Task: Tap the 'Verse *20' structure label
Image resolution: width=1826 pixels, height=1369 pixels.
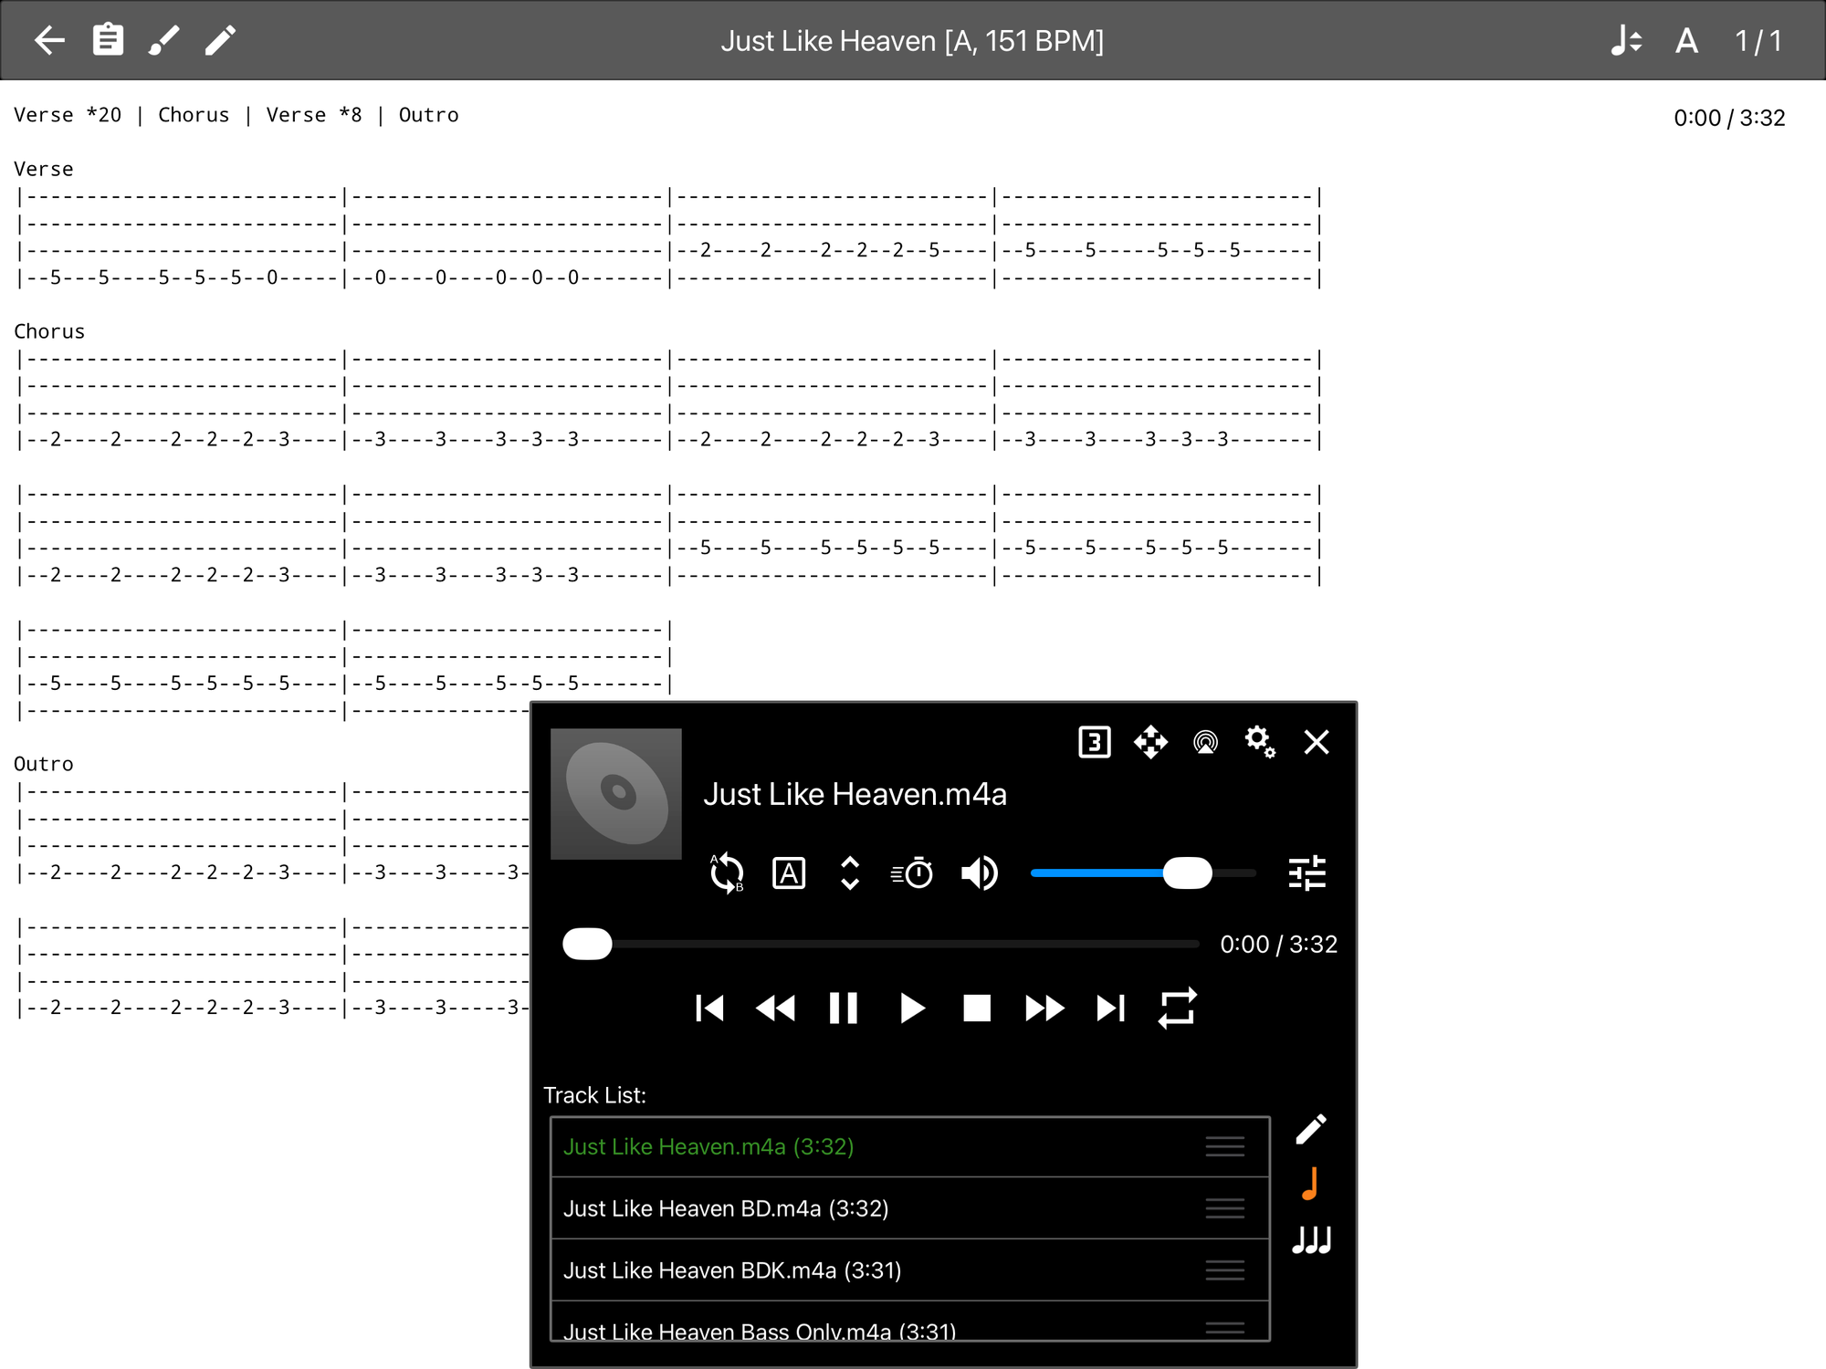Action: coord(68,115)
